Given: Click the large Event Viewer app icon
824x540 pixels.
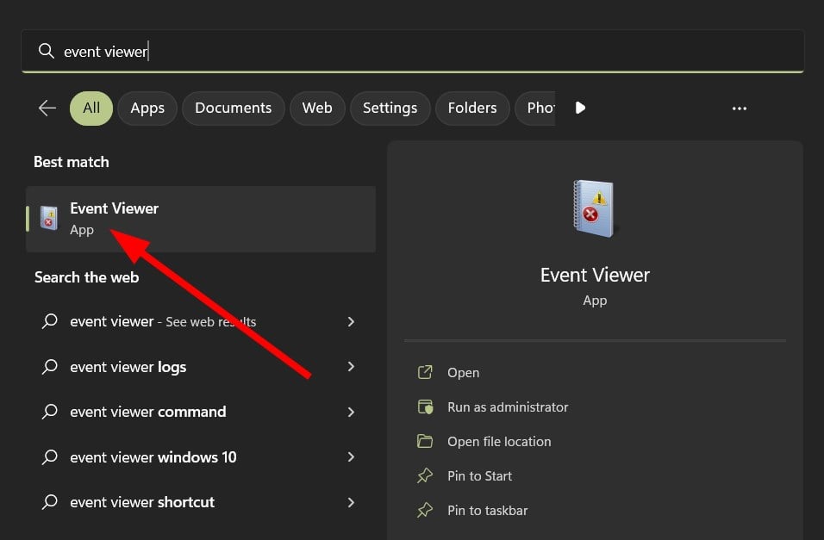Looking at the screenshot, I should point(595,208).
